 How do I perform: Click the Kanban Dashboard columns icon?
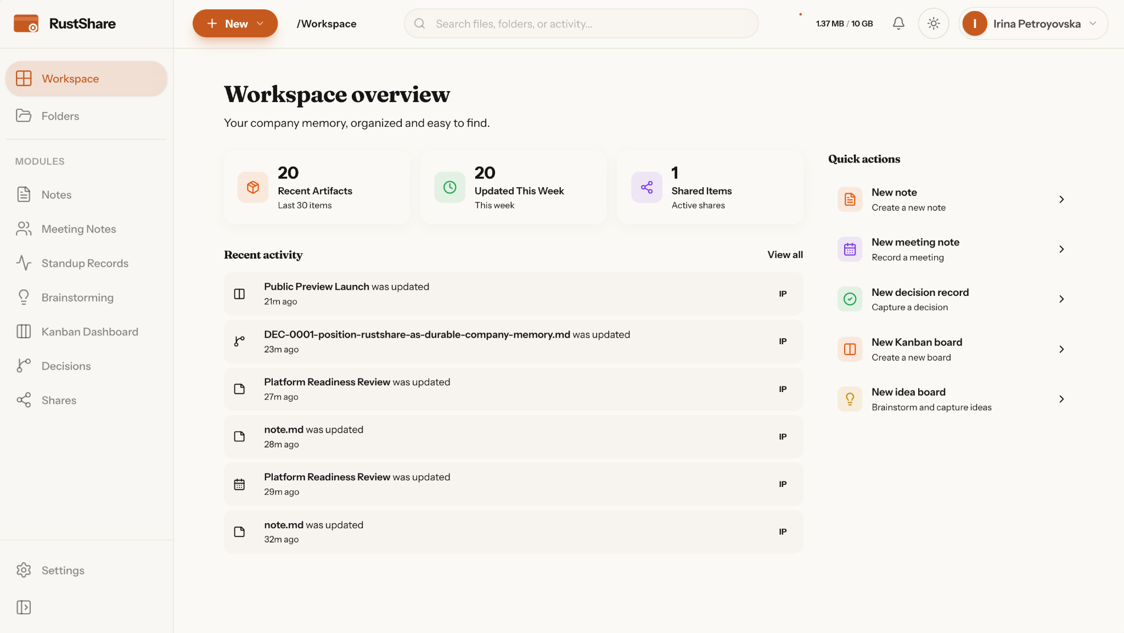point(24,332)
